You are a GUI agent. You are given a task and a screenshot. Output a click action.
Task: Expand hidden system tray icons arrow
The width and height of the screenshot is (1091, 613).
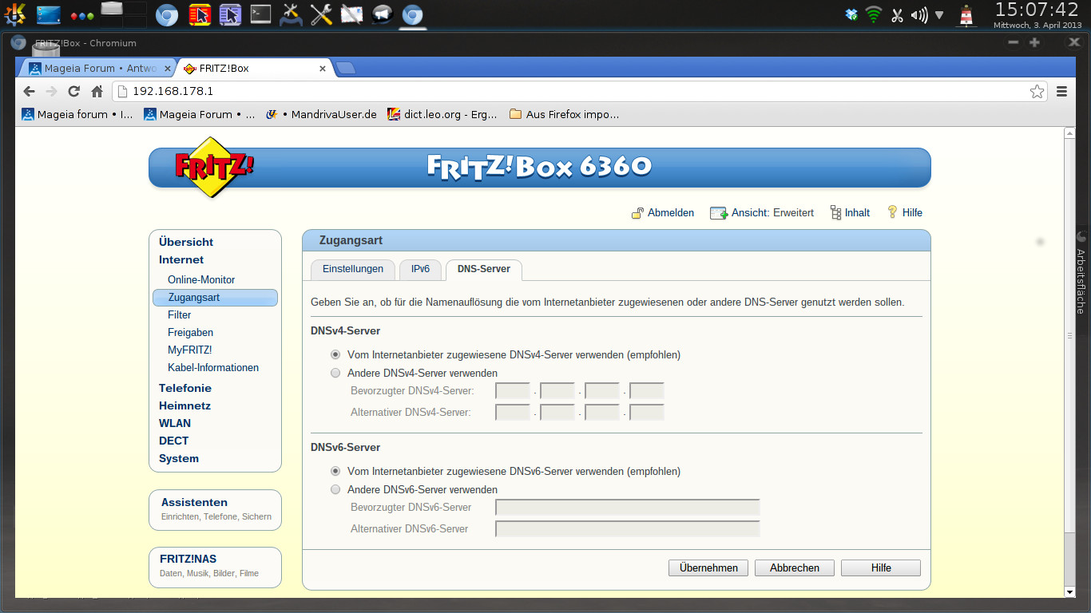(939, 14)
